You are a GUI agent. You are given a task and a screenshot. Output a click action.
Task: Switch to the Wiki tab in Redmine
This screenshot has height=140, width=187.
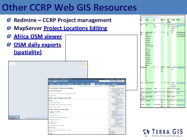click(x=92, y=84)
